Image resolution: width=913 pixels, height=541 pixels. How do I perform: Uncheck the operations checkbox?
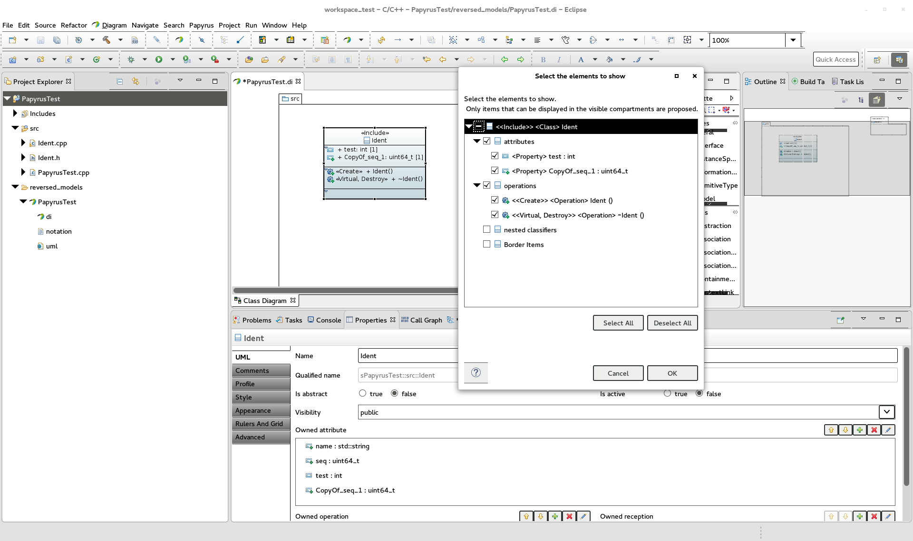[486, 185]
